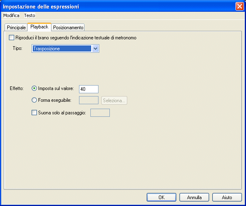Confirm with the OK button
The image size is (246, 206).
(x=161, y=197)
